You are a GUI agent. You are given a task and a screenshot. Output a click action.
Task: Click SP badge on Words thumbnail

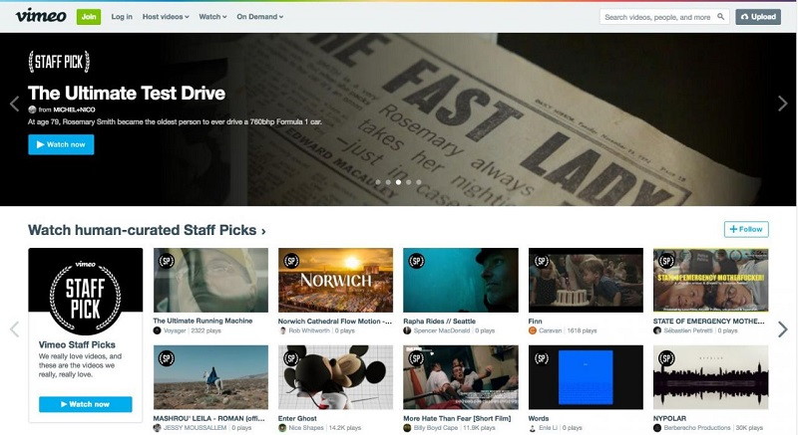pos(542,358)
